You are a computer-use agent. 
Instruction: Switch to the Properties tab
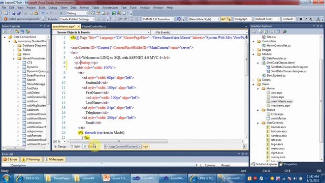288,164
